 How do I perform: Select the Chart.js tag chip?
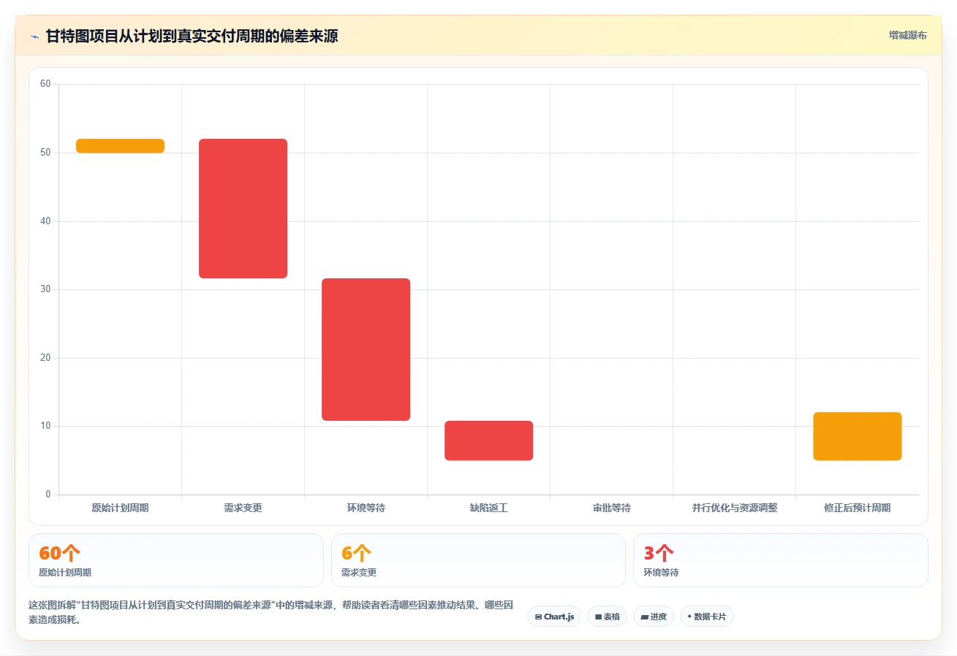[554, 617]
